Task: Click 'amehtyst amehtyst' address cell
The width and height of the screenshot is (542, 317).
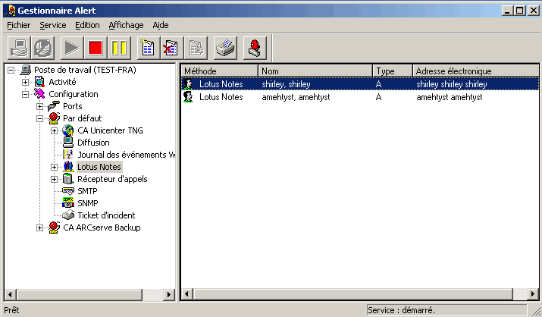Action: click(450, 97)
